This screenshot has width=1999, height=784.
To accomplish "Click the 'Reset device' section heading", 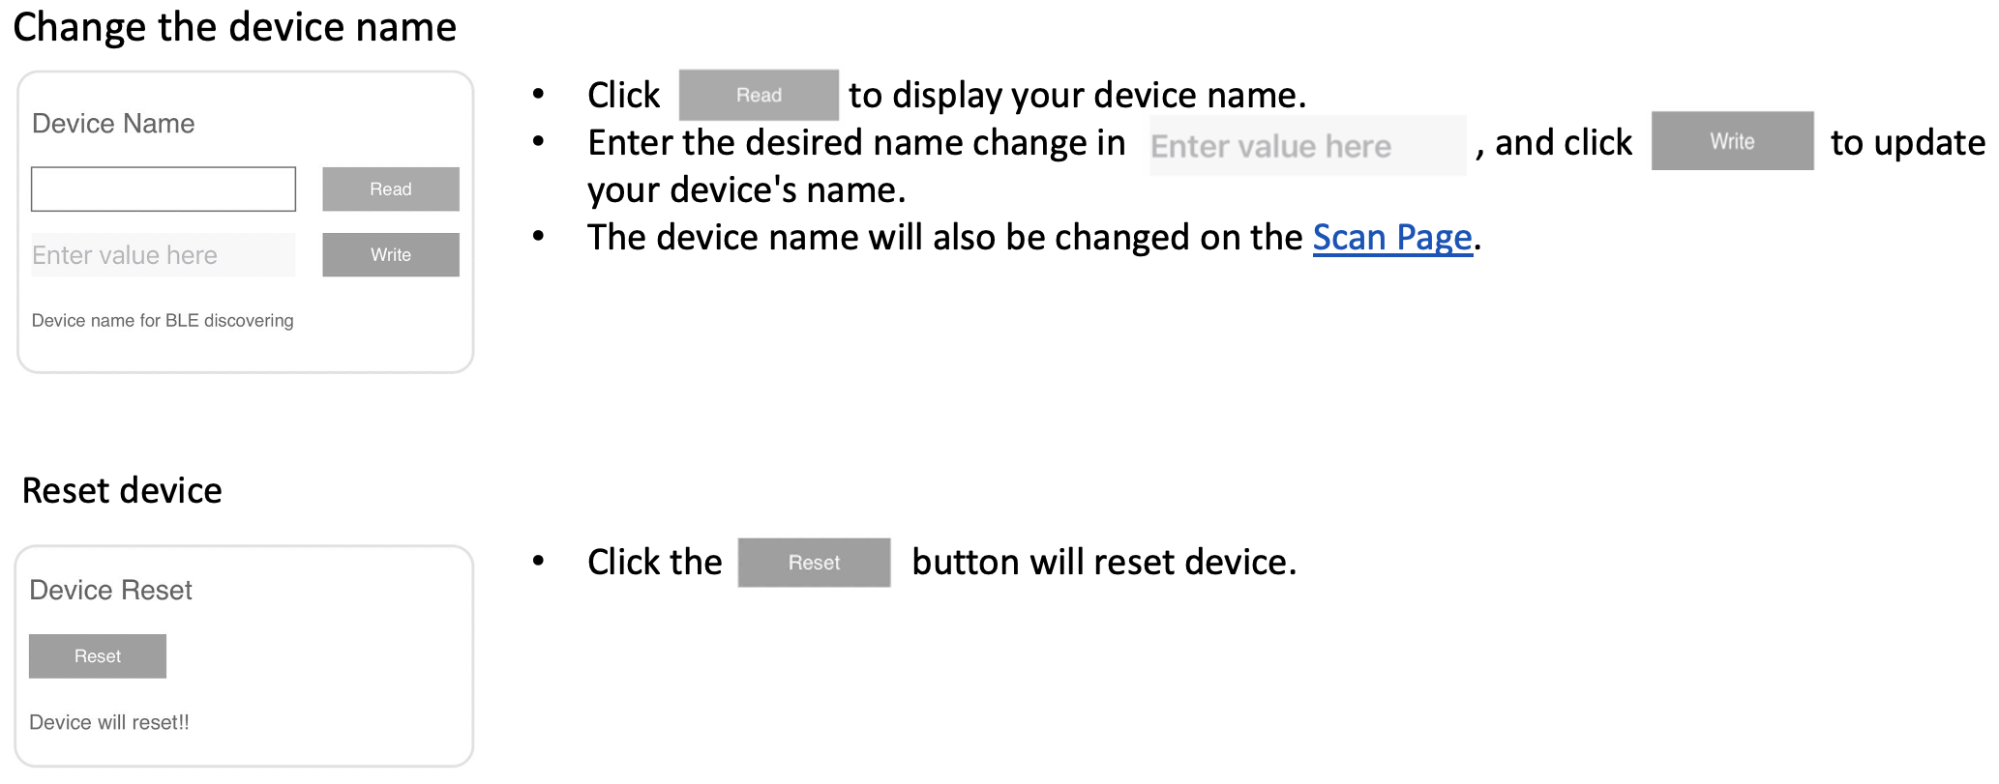I will coord(122,491).
